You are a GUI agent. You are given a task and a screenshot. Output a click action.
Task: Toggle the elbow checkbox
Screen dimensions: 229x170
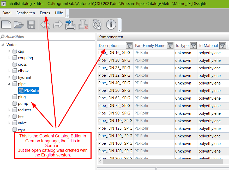click(x=15, y=71)
